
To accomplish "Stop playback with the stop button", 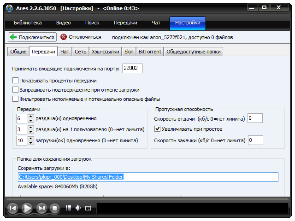I will coord(55,208).
